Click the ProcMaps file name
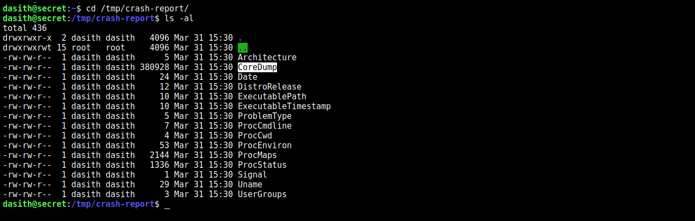 click(257, 155)
